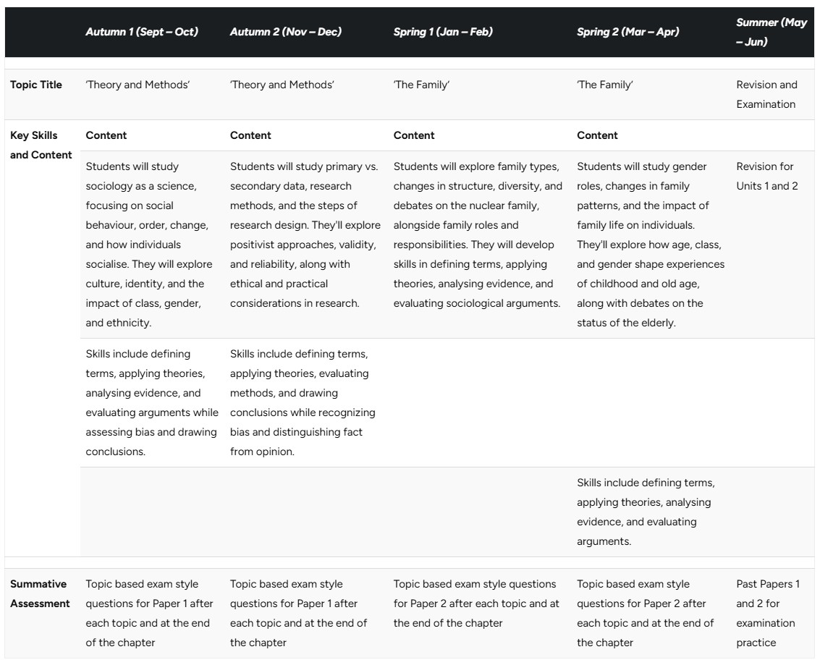
Task: Click the Revision and Examination cell
Action: pyautogui.click(x=766, y=94)
